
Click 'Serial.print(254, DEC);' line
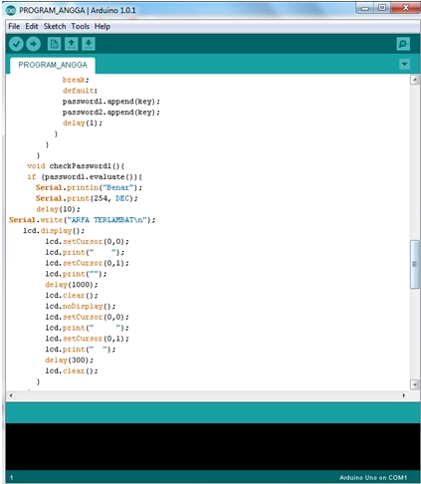pos(87,198)
